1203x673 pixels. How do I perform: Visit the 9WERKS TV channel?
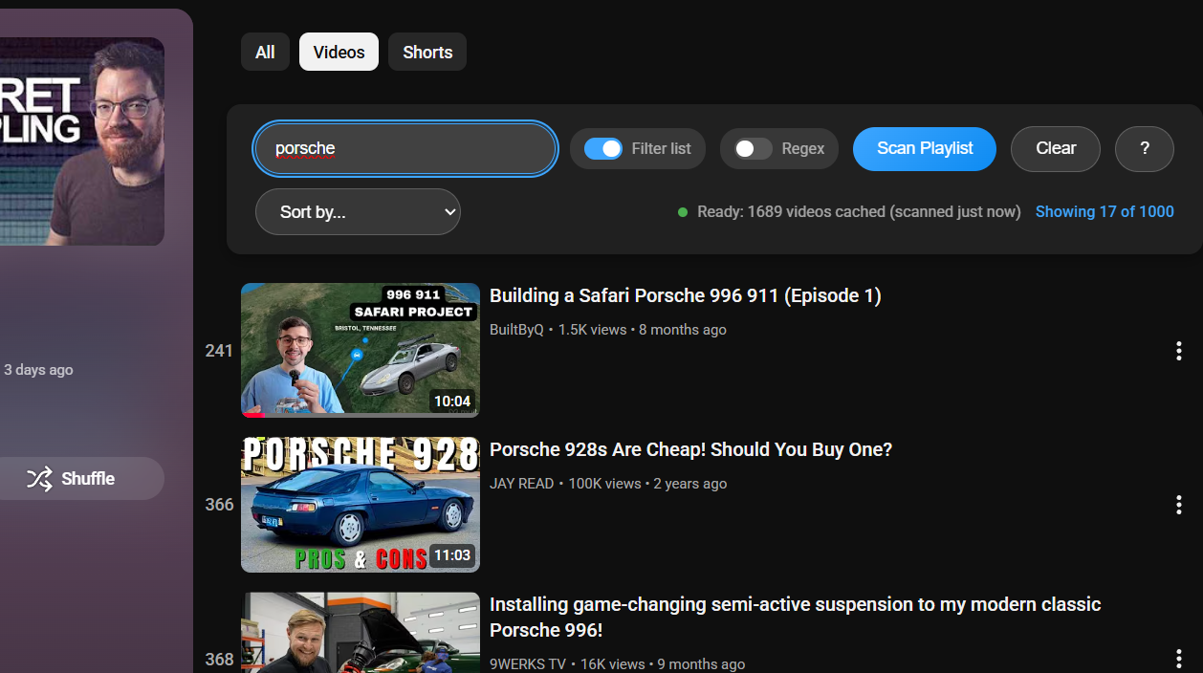(x=528, y=664)
